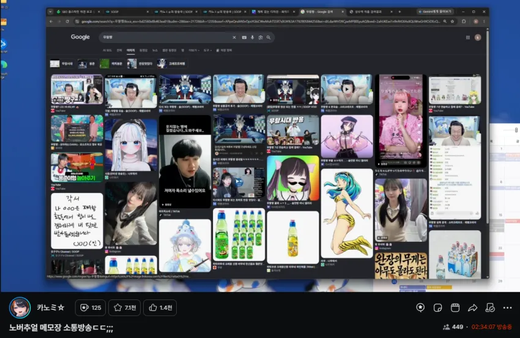Switch to the 동영상 search tab
520x338 pixels.
[143, 50]
